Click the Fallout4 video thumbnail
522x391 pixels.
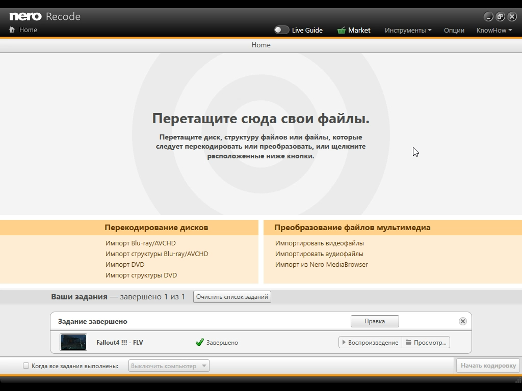[73, 342]
